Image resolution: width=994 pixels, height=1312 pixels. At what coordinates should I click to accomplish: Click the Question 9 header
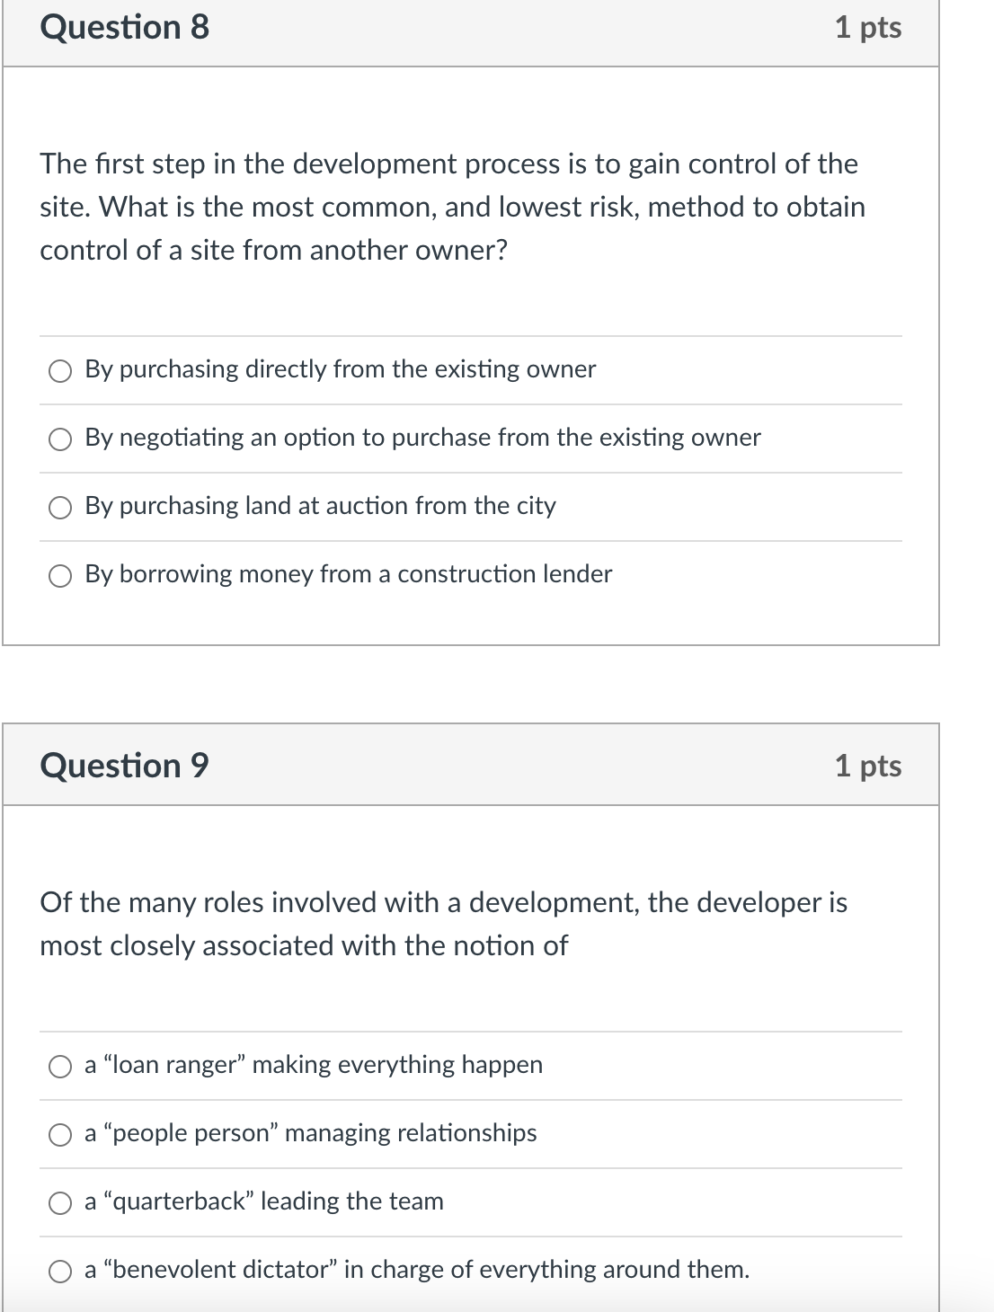click(x=125, y=766)
